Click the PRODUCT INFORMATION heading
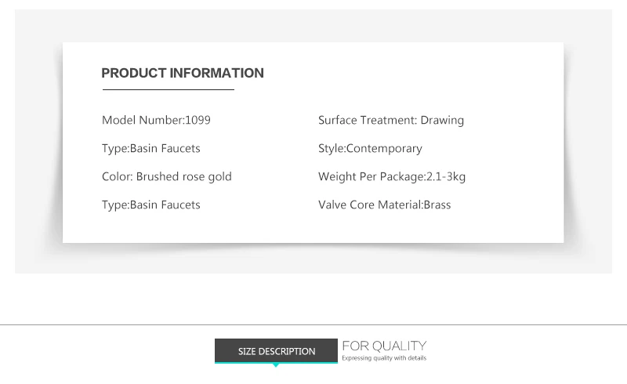The width and height of the screenshot is (627, 384). pyautogui.click(x=183, y=73)
